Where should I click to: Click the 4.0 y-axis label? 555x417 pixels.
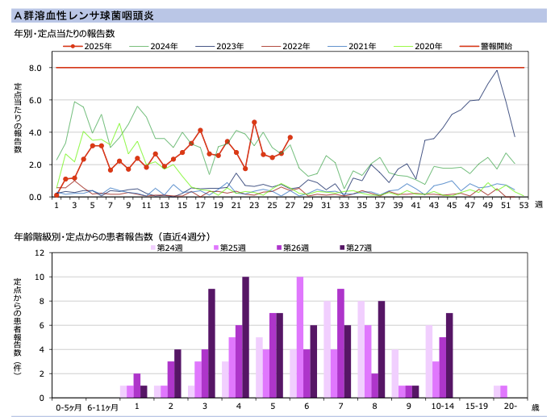[35, 132]
